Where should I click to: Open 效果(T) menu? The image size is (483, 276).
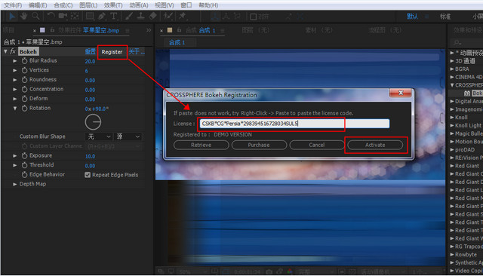coord(113,5)
